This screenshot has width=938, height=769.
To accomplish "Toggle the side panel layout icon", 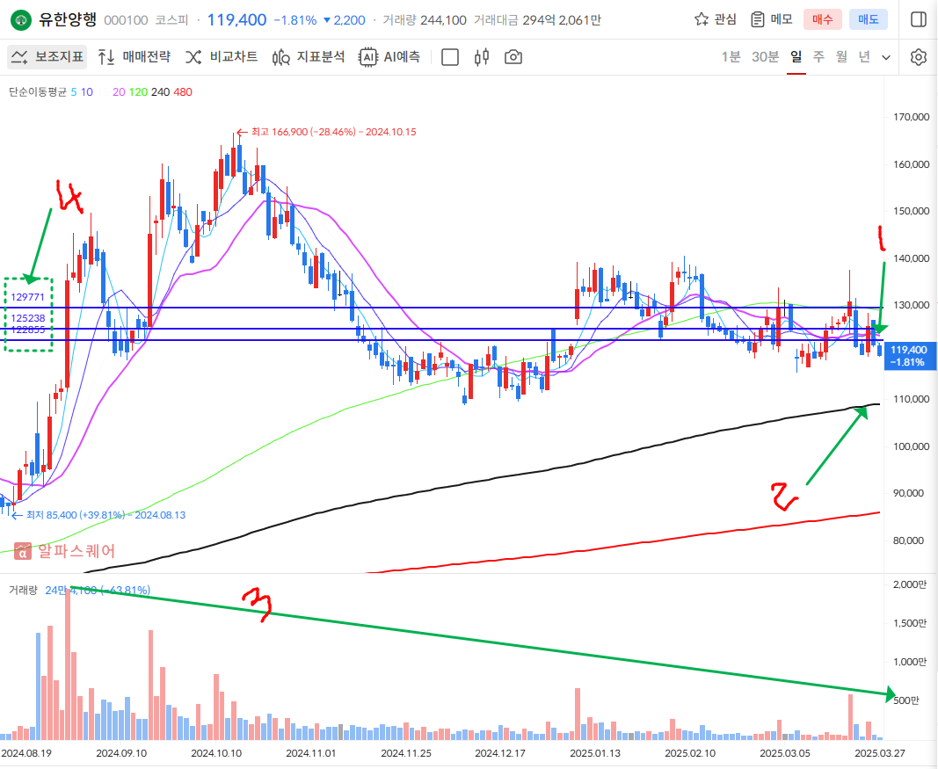I will [x=918, y=19].
